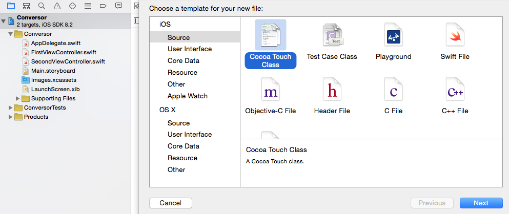
Task: Collapse the Conversor group folder triangle
Action: (x=11, y=34)
